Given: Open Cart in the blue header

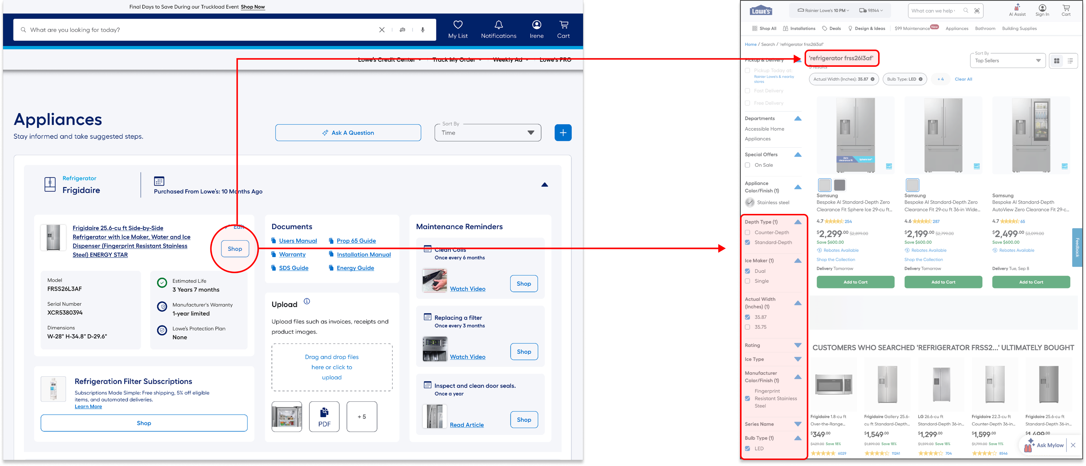Looking at the screenshot, I should (x=563, y=29).
